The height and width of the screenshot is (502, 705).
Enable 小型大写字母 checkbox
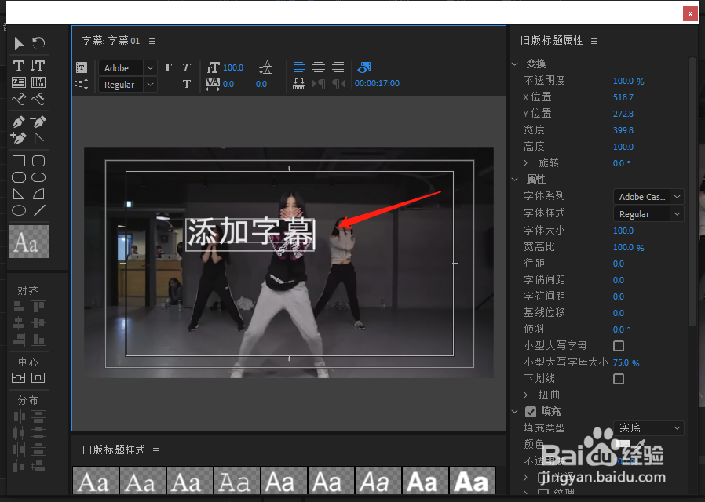(618, 345)
